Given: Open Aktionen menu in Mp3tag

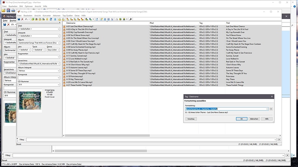Looking at the screenshot, I should [57, 15].
